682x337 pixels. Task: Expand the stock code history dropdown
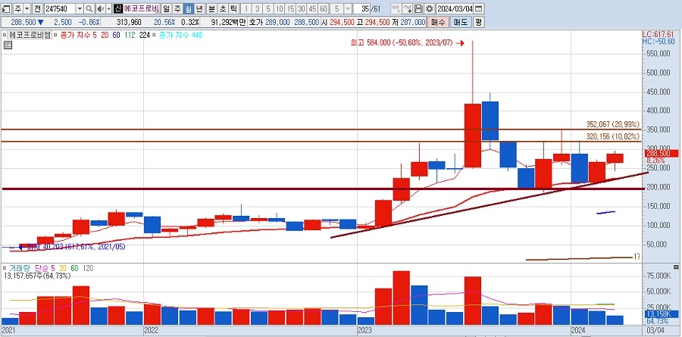click(80, 8)
